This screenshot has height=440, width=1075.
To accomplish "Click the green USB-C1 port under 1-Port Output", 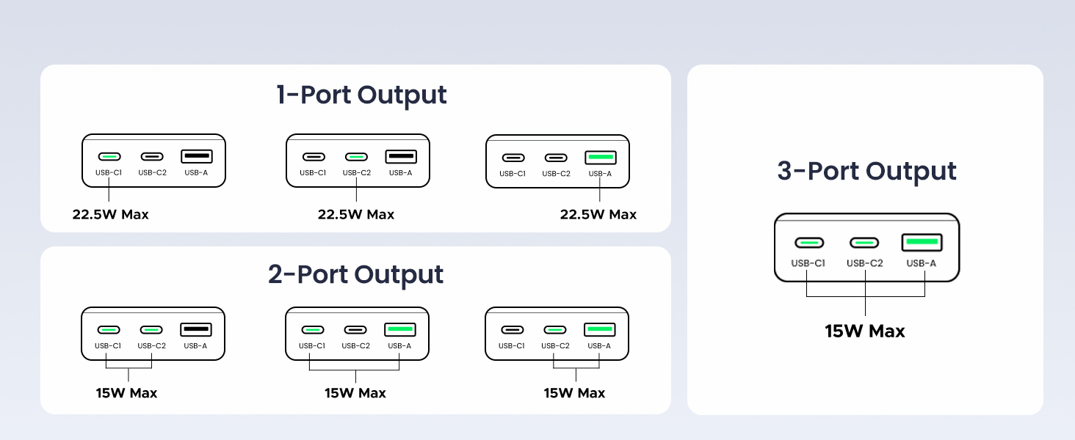I will [109, 156].
